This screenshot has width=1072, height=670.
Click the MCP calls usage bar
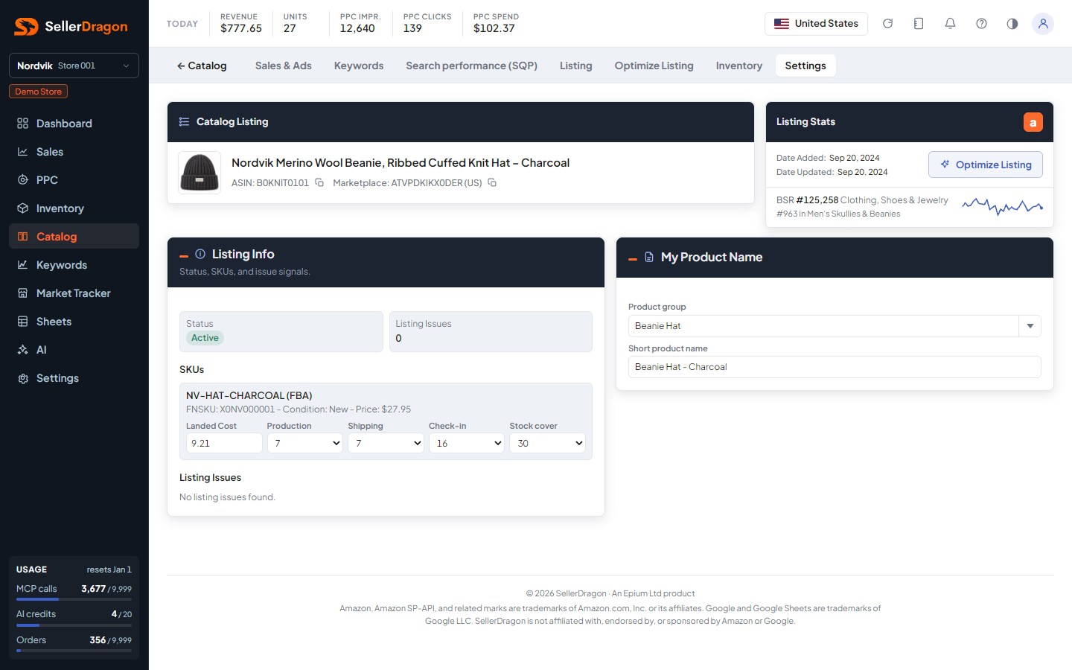(74, 599)
